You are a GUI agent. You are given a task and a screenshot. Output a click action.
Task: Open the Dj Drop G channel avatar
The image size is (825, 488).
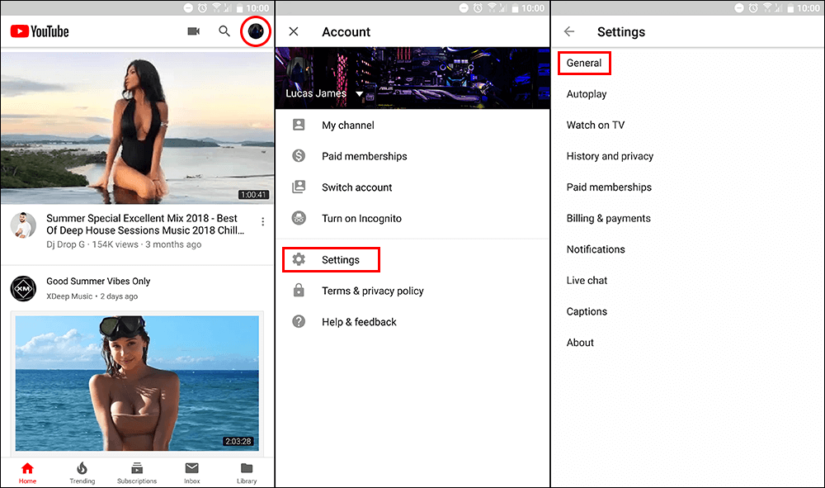pyautogui.click(x=23, y=226)
